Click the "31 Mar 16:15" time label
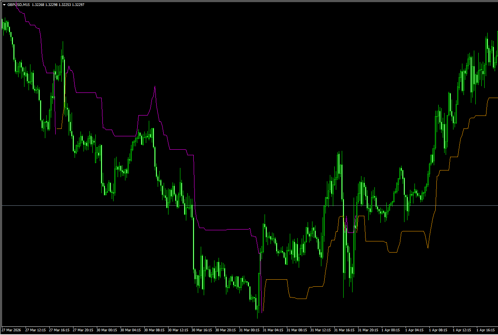The height and width of the screenshot is (335, 498). 344,330
